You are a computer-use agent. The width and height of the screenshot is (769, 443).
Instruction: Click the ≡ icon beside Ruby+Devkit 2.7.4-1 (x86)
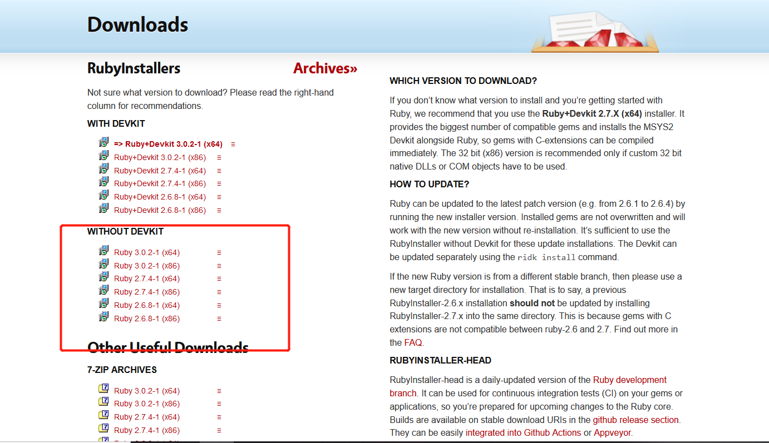pyautogui.click(x=219, y=183)
